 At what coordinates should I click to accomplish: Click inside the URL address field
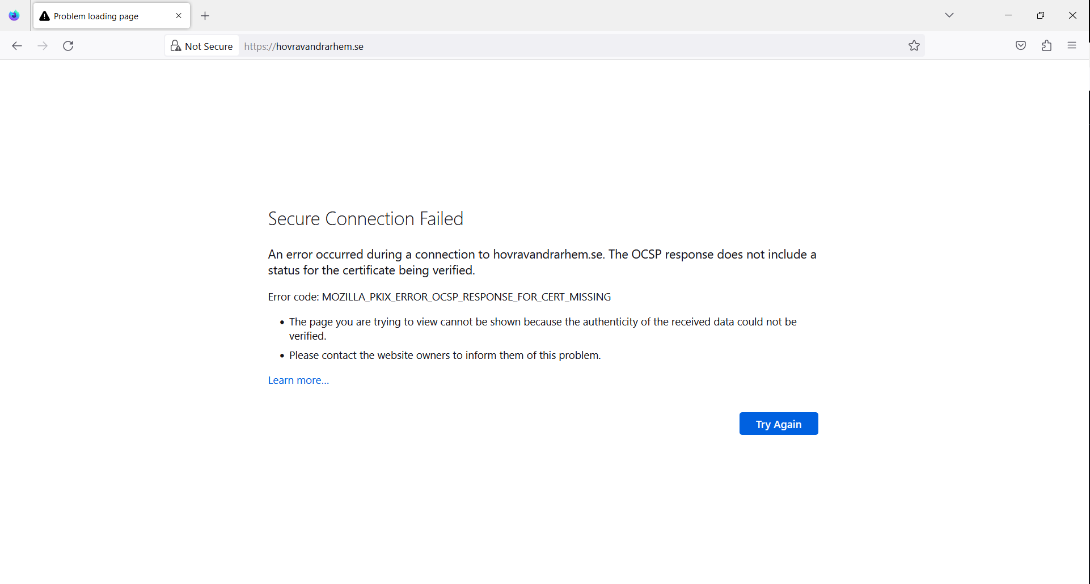tap(510, 46)
